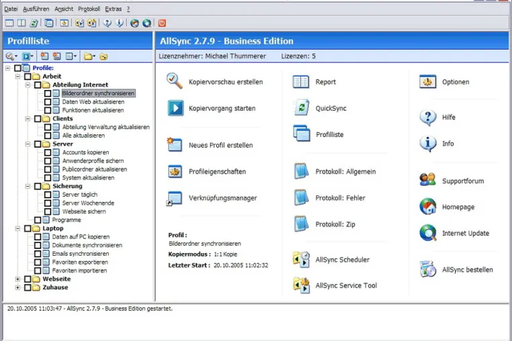
Task: Click the AllSync bestellen disc icon
Action: click(428, 269)
